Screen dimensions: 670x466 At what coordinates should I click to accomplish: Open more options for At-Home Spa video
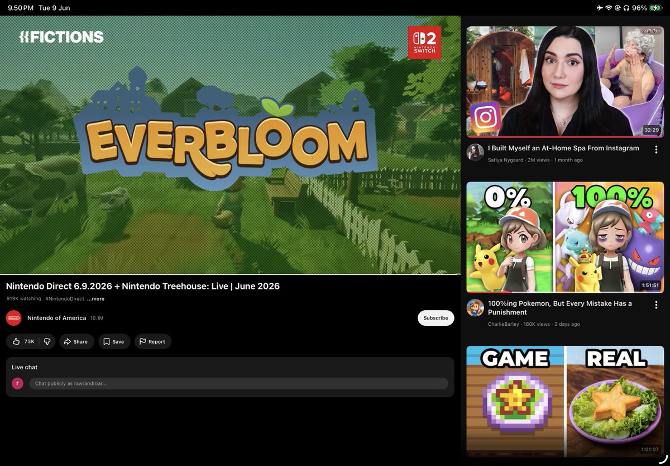point(656,149)
